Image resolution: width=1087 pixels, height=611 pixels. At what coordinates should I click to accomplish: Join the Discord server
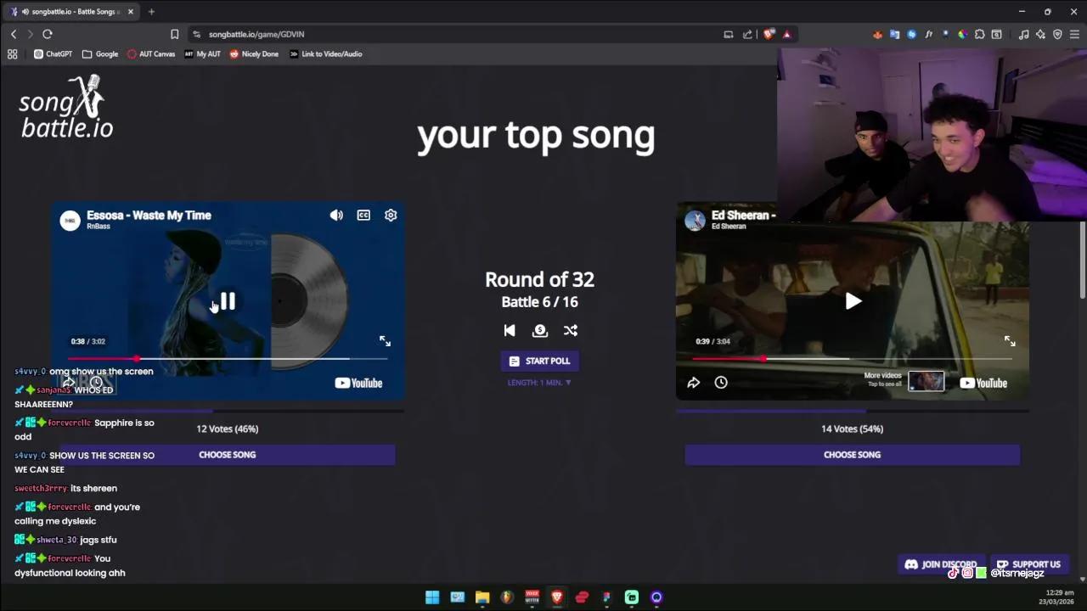pyautogui.click(x=941, y=564)
